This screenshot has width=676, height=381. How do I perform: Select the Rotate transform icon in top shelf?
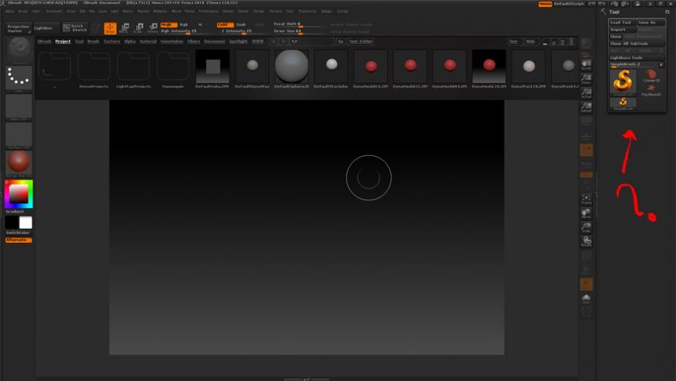[x=152, y=28]
